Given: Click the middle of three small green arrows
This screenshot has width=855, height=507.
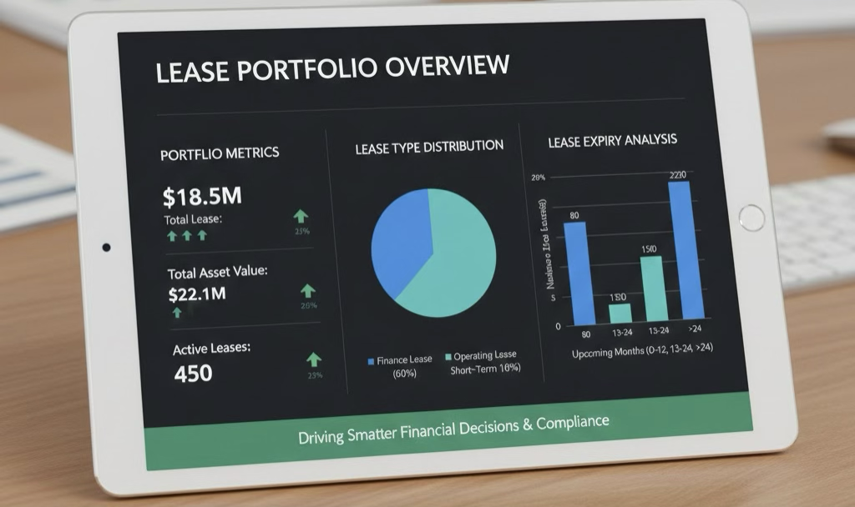Looking at the screenshot, I should point(186,236).
